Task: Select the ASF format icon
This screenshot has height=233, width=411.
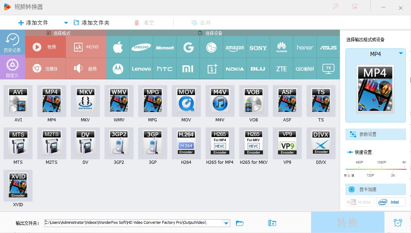Action: pos(287,101)
